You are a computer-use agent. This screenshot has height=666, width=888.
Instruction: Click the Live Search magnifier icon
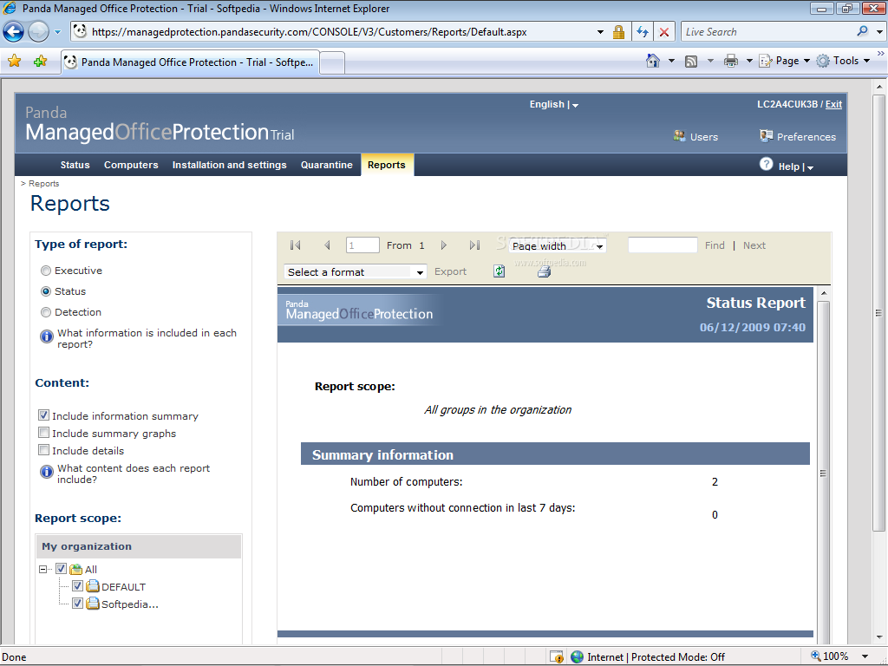point(862,32)
